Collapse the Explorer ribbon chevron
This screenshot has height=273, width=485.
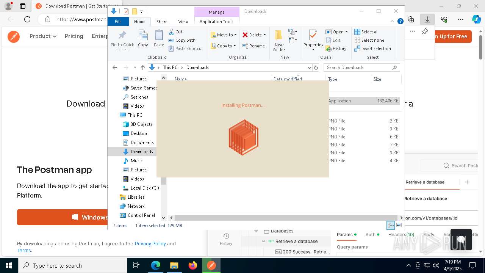pyautogui.click(x=393, y=22)
